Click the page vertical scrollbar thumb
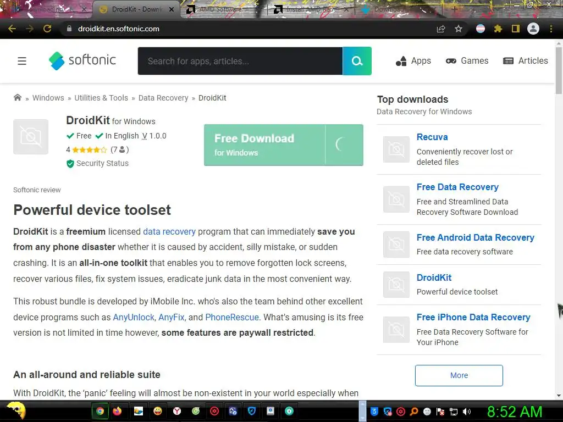Image resolution: width=563 pixels, height=422 pixels. 559,70
